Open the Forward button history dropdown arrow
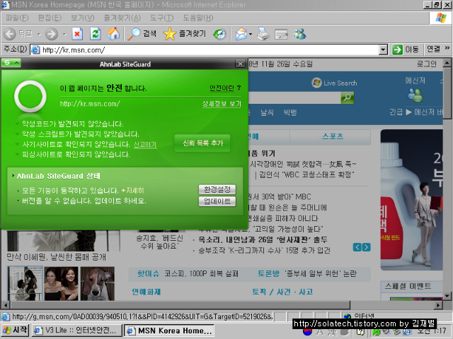Screen dimensions: 453x339 pyautogui.click(x=64, y=35)
